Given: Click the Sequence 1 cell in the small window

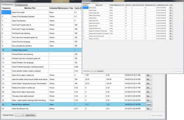Looking at the screenshot, I should [x=86, y=8].
